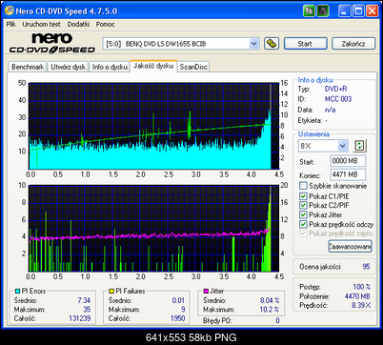Close the Nero CD-DVD Speed window
This screenshot has width=383, height=345.
click(x=372, y=11)
